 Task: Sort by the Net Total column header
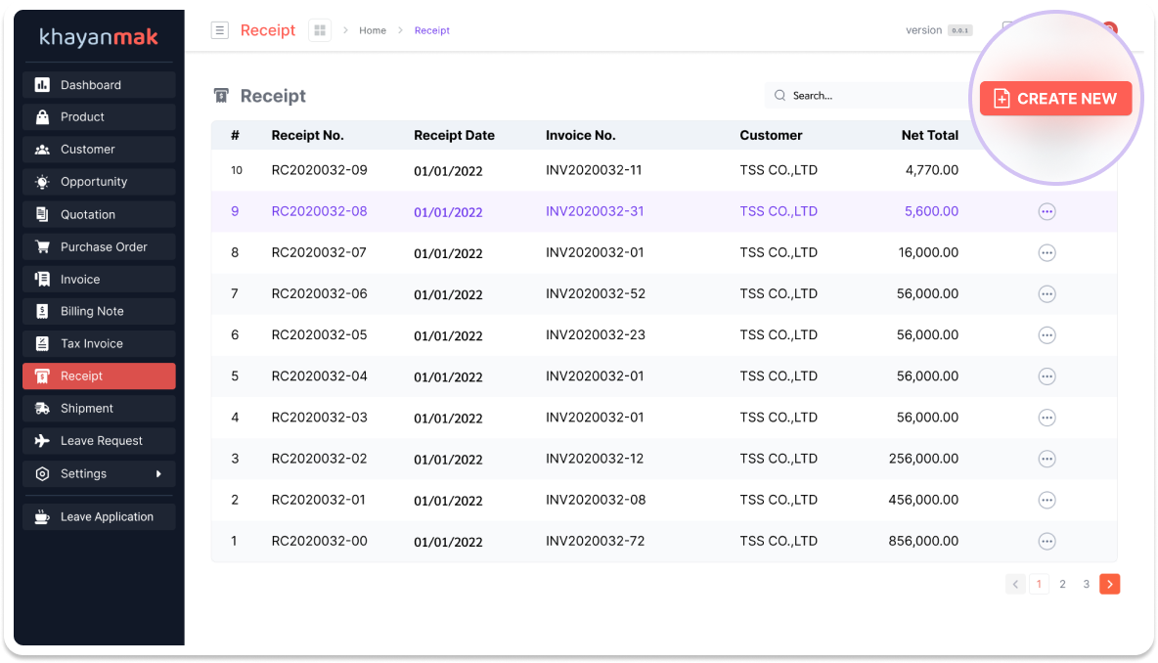click(929, 136)
